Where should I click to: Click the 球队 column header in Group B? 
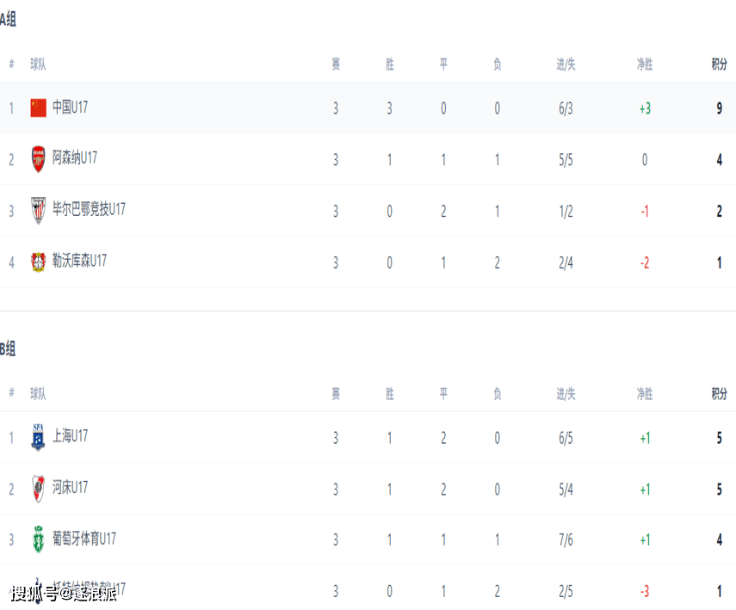click(38, 394)
